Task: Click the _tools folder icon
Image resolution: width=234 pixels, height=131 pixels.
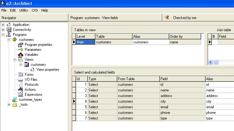Action: (x=15, y=104)
